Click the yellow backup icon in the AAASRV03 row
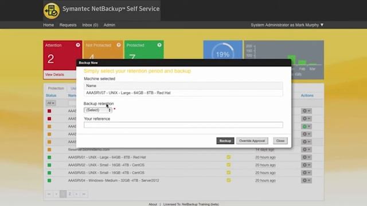Screen dimensions: 367x206 click(228, 172)
